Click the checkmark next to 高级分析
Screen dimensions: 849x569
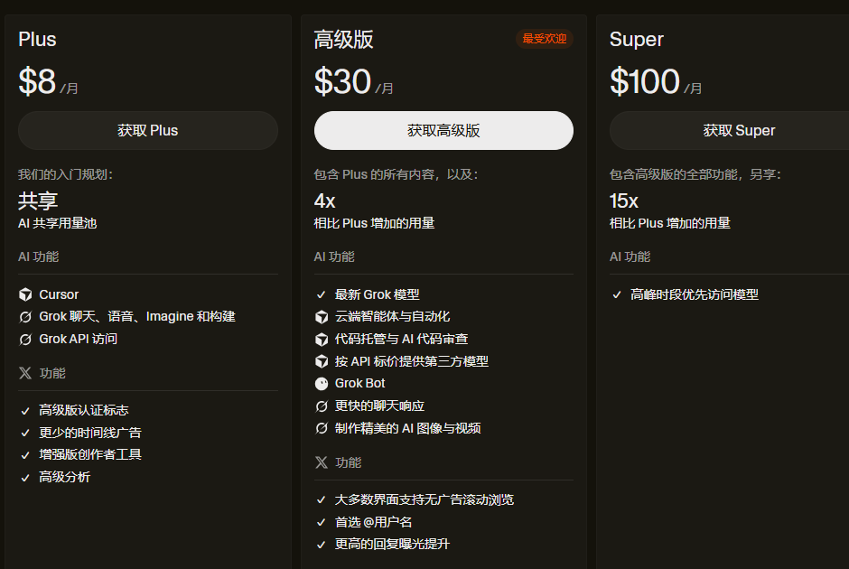25,478
